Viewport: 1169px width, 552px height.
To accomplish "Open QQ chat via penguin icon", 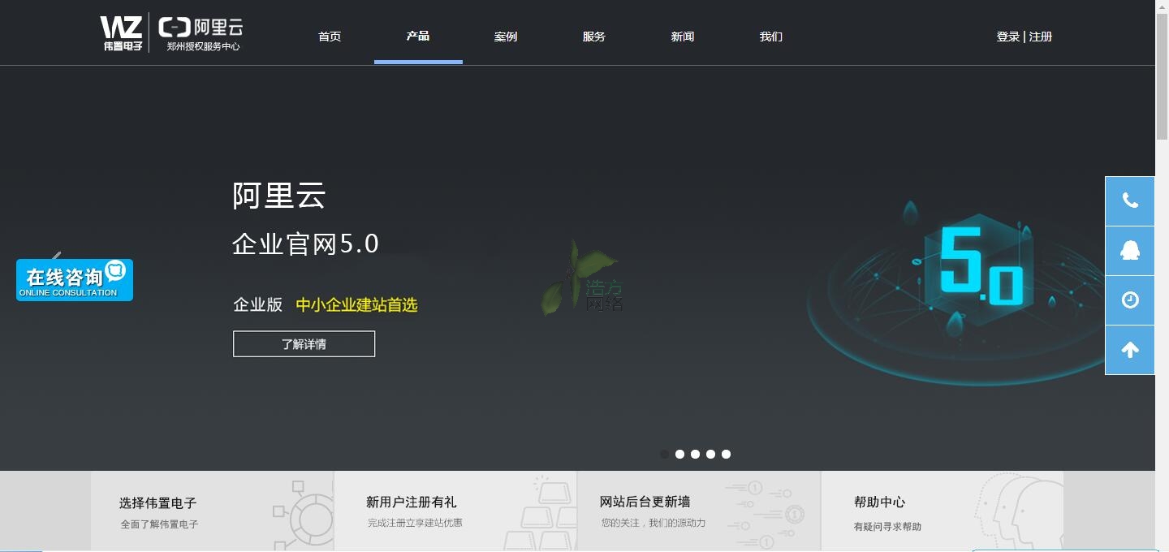I will 1129,251.
